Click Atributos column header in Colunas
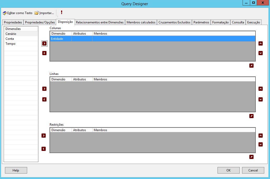This screenshot has width=270, height=179. (x=82, y=34)
